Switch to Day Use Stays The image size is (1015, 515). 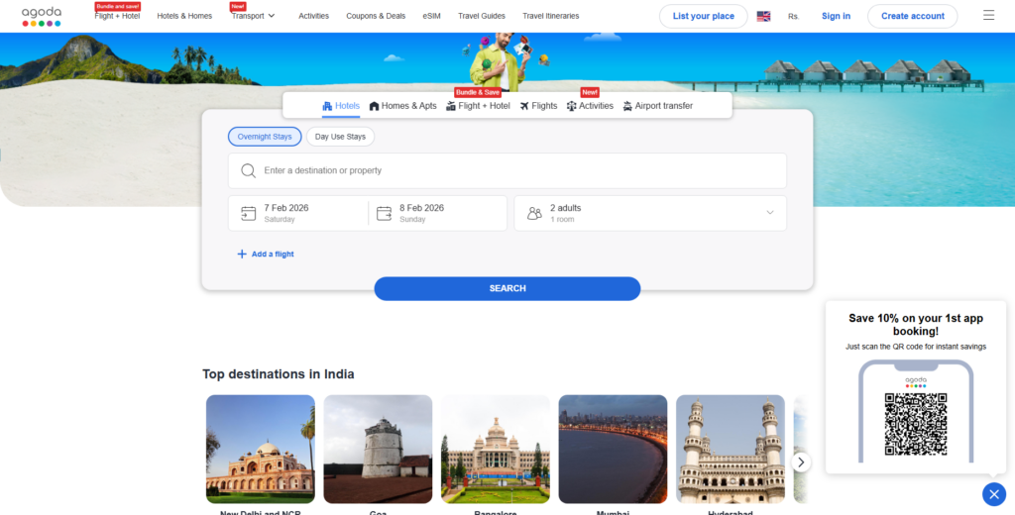340,137
